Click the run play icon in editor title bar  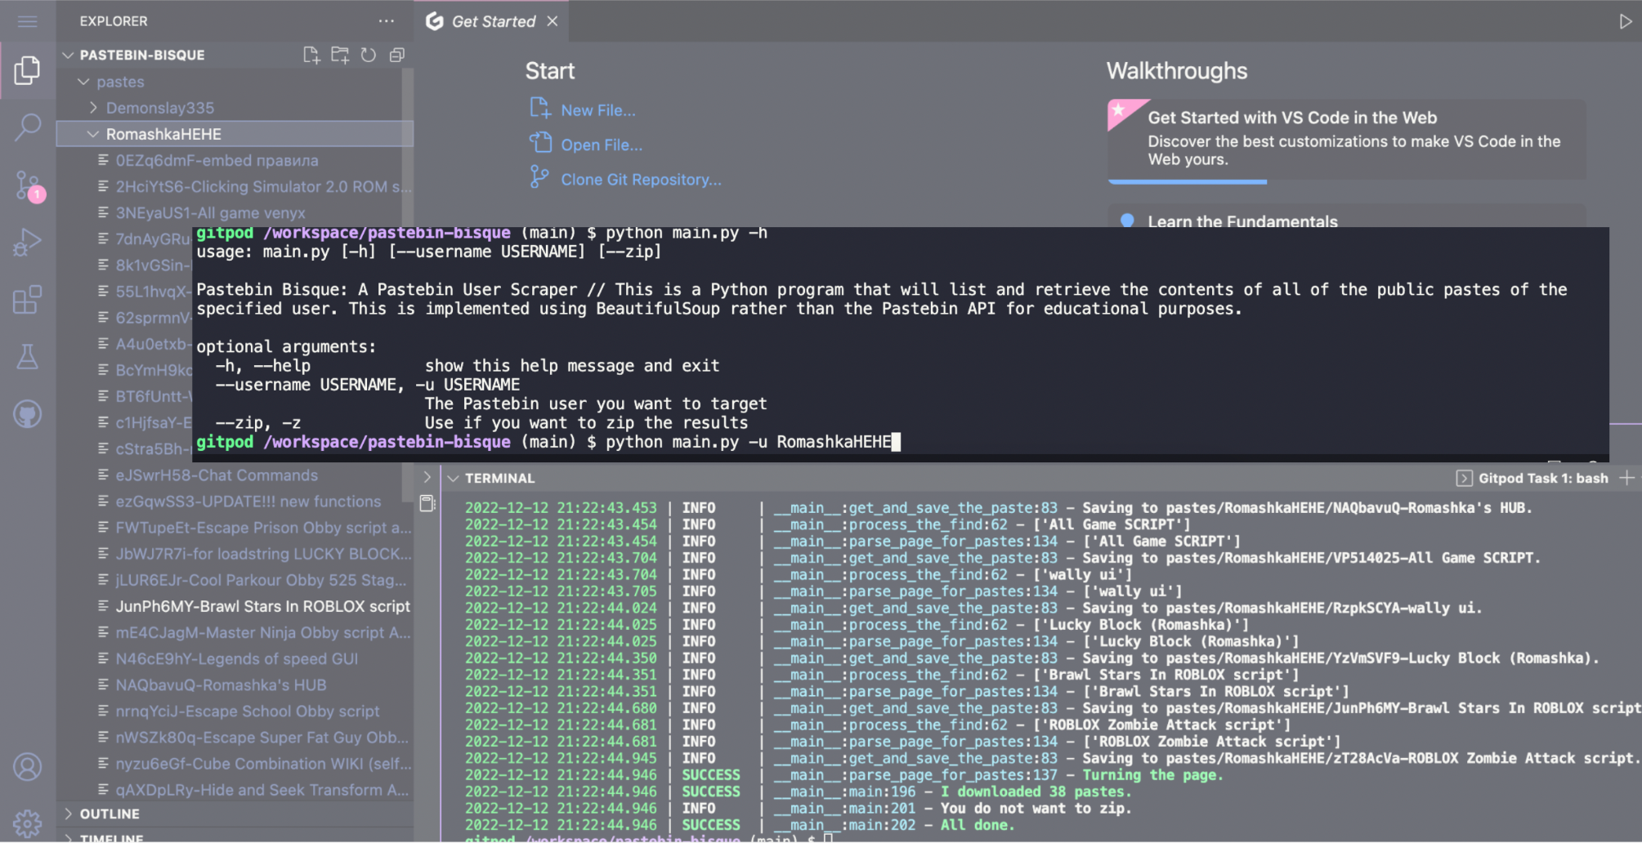click(1625, 21)
